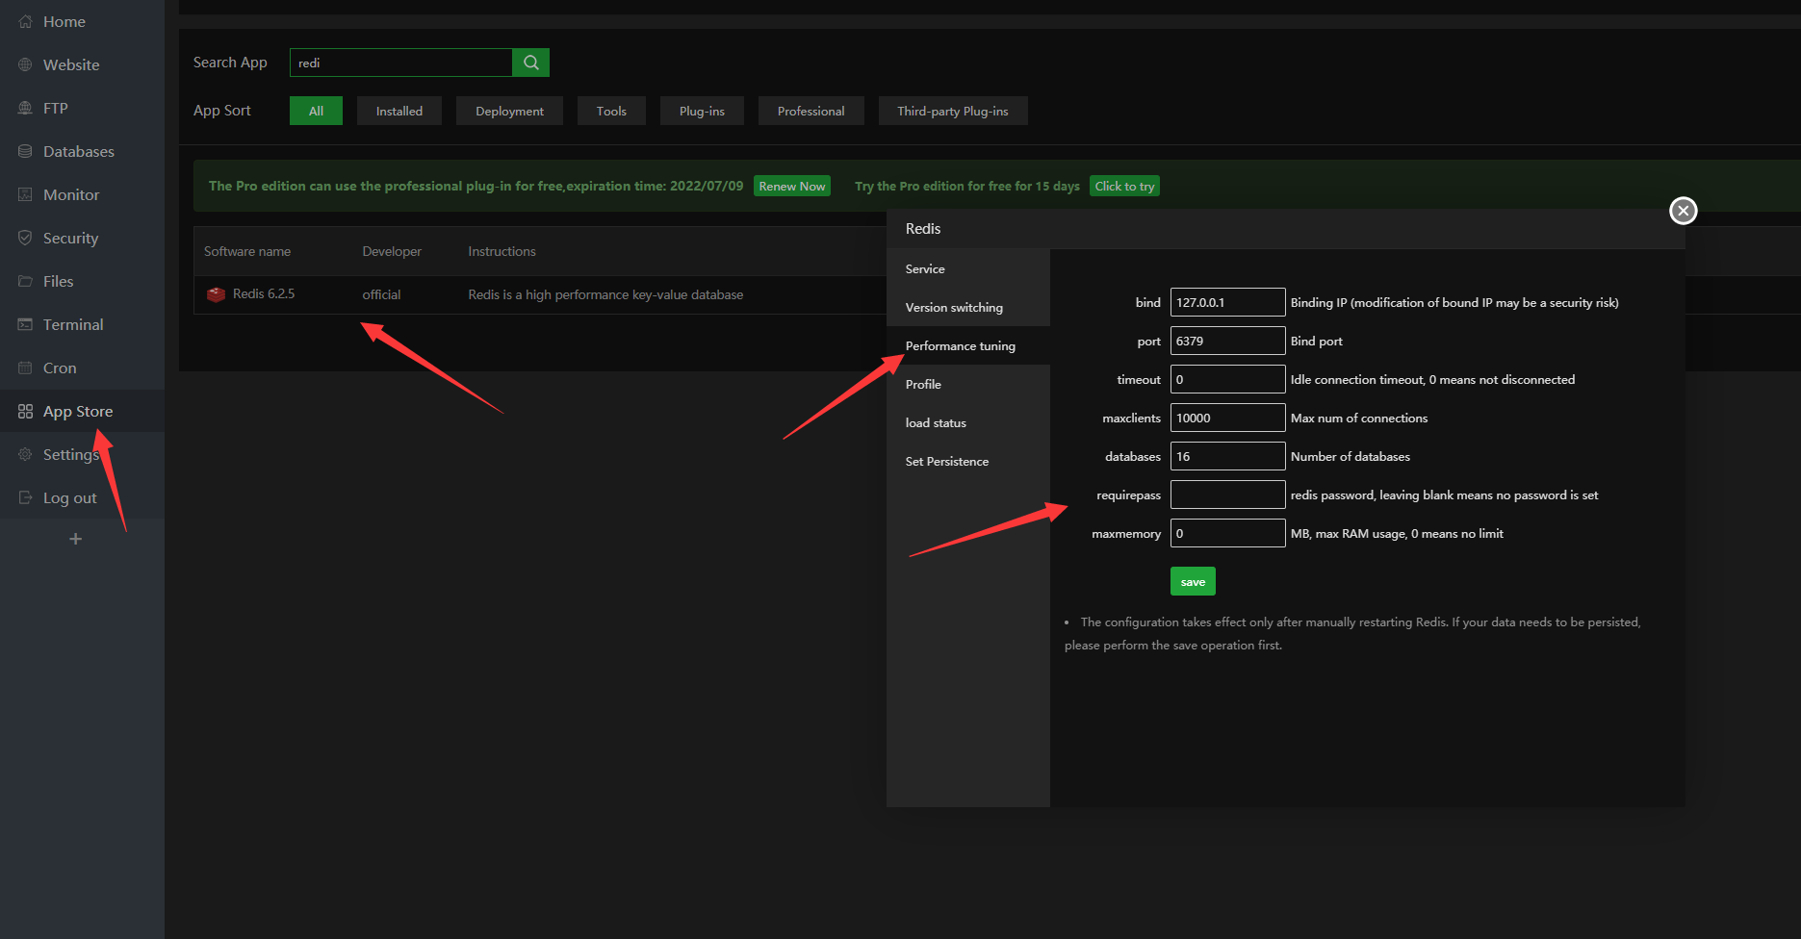Click the search magnifier icon button
The image size is (1801, 939).
(530, 63)
